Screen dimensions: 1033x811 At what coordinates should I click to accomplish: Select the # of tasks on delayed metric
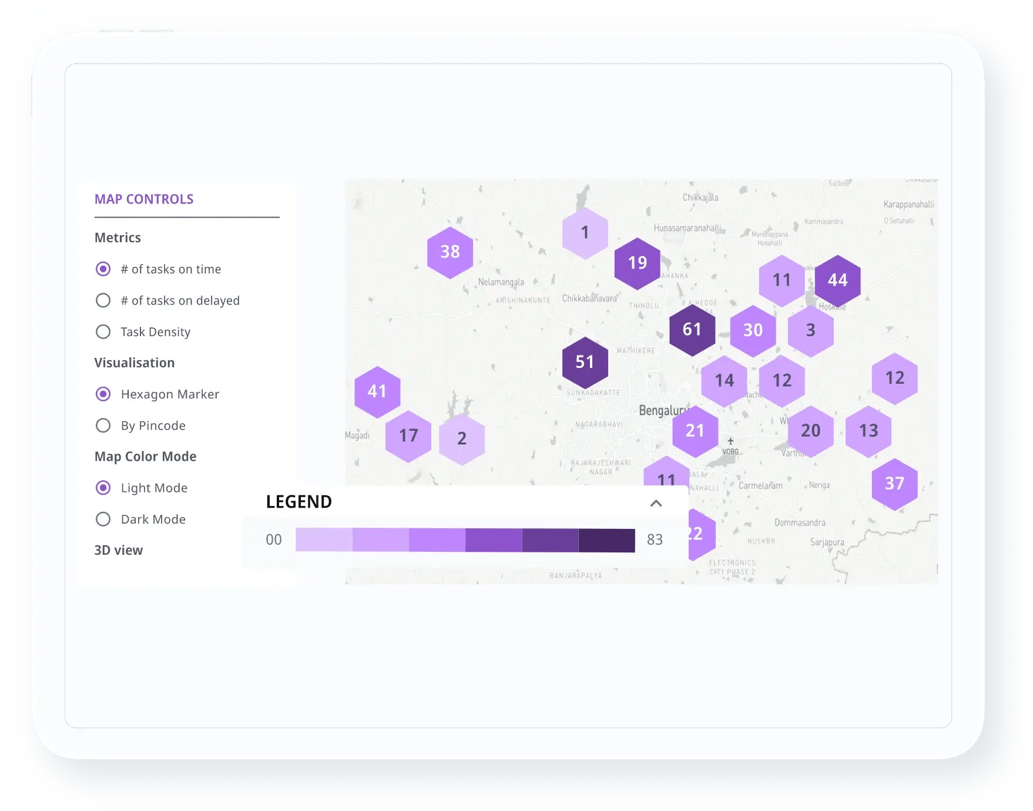(x=103, y=300)
